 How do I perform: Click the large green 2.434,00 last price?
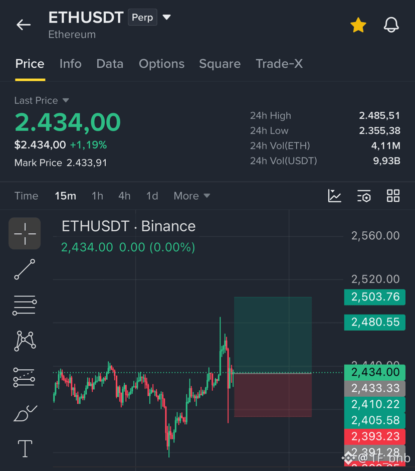click(68, 122)
